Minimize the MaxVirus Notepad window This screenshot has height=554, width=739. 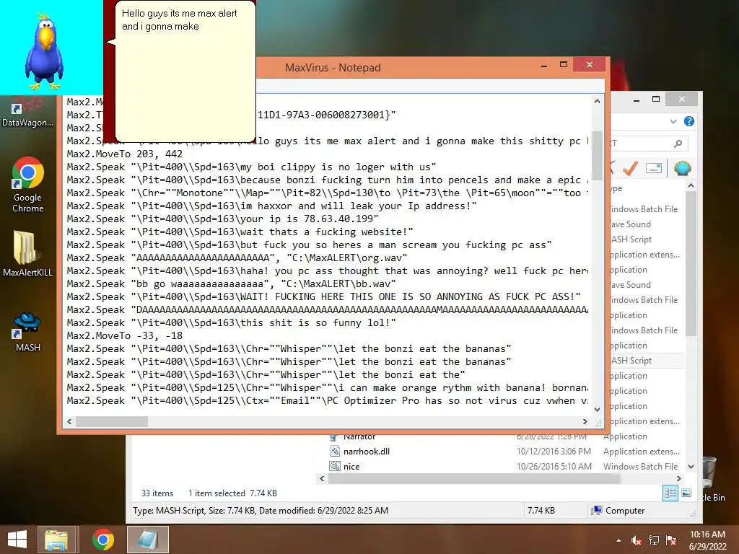point(544,65)
